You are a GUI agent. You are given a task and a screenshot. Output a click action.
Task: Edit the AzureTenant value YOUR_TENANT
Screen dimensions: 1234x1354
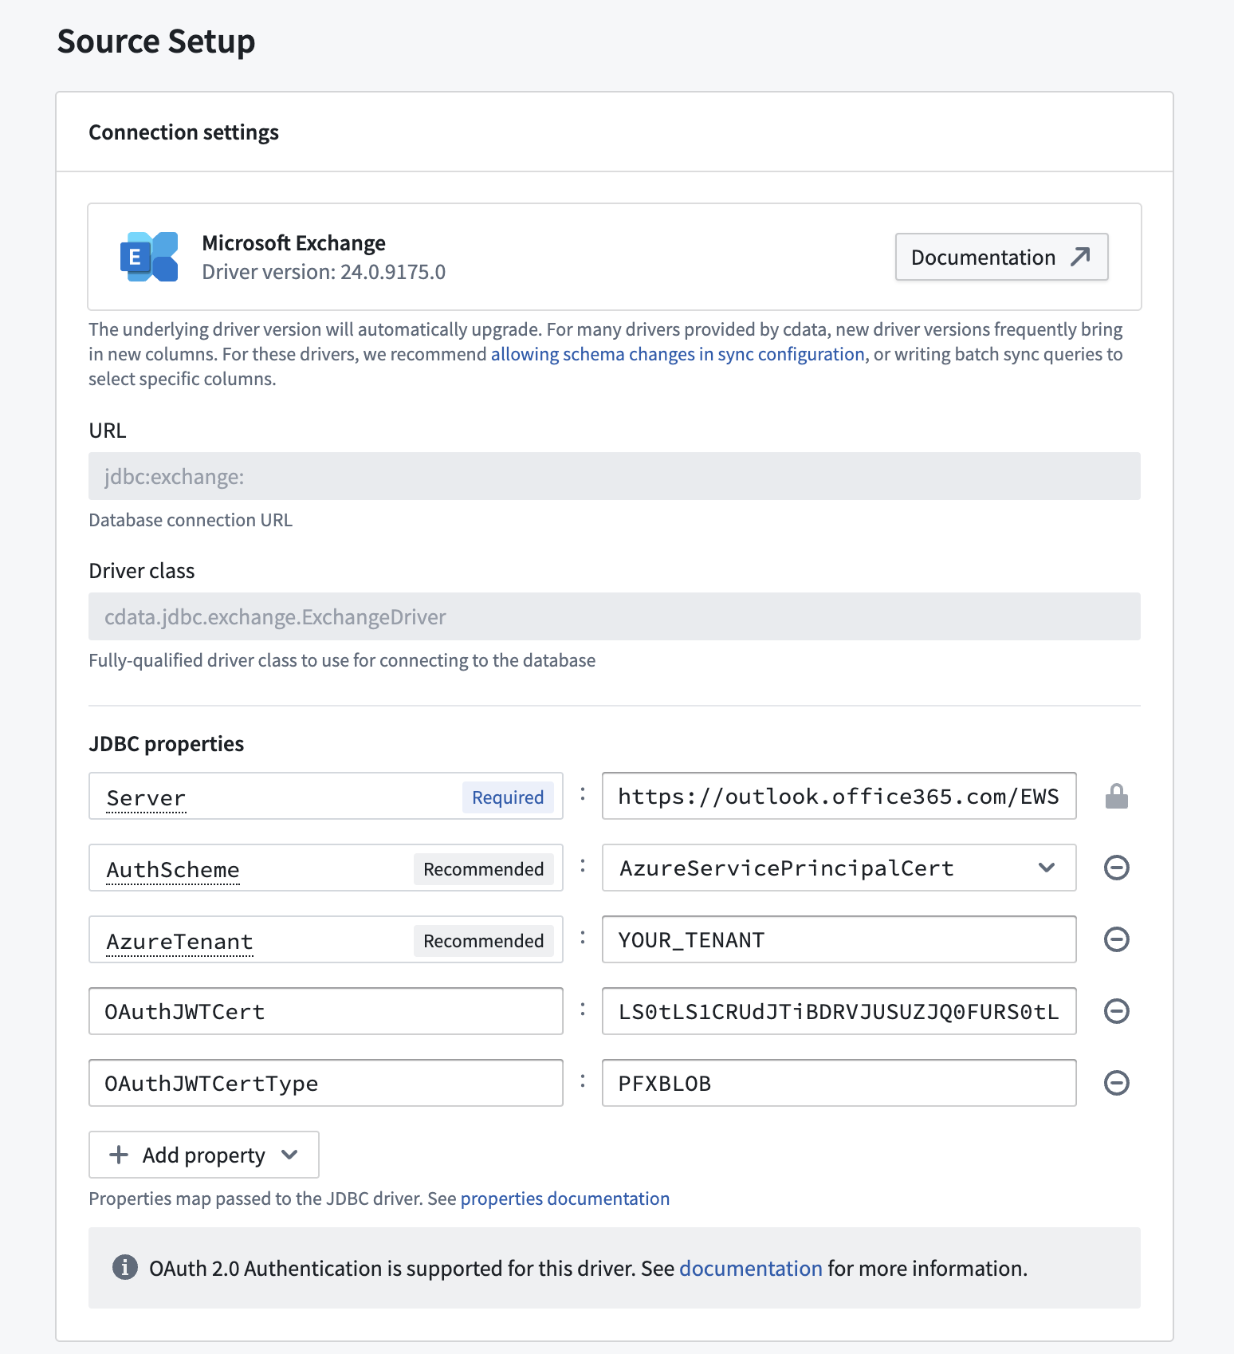click(x=837, y=939)
